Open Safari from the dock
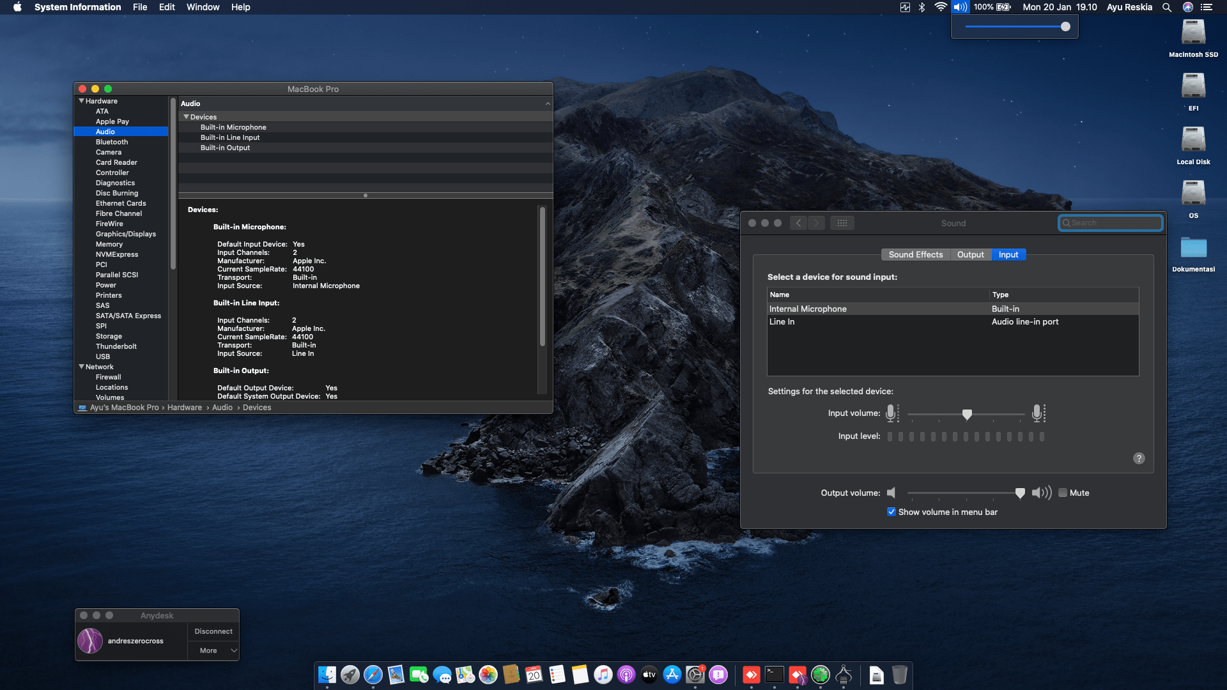 pos(373,675)
